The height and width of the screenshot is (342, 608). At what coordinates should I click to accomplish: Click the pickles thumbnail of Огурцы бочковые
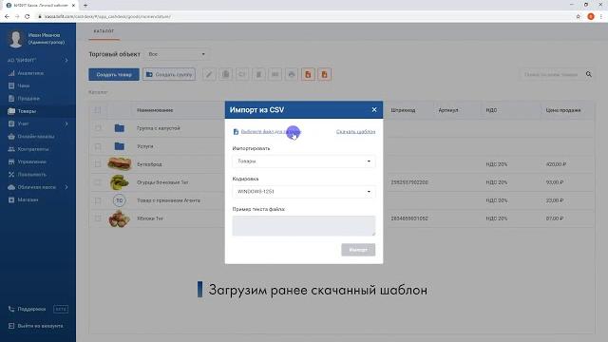(x=120, y=182)
